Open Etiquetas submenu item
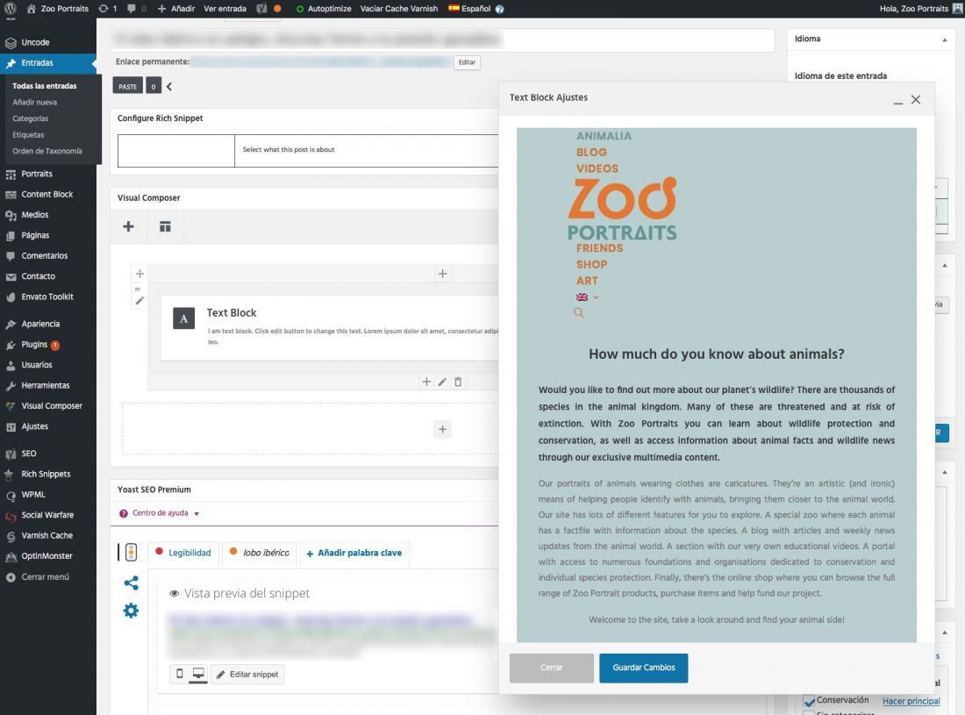The width and height of the screenshot is (965, 715). pyautogui.click(x=28, y=135)
